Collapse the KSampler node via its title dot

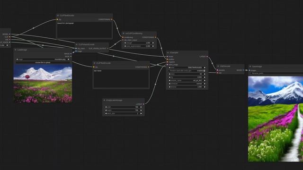(x=168, y=52)
